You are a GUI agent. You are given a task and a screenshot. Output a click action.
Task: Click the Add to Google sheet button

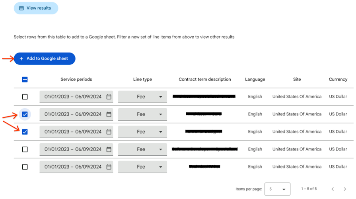pyautogui.click(x=45, y=59)
